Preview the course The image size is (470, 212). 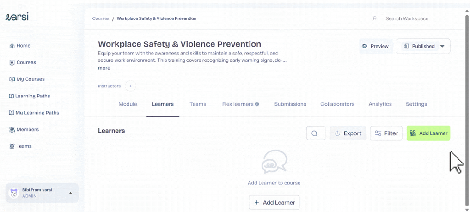tap(376, 46)
